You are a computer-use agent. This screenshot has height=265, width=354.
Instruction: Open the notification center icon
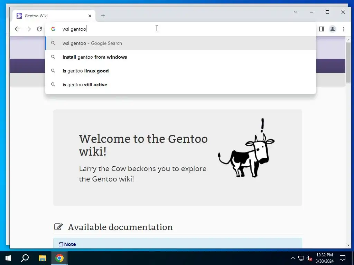coord(343,258)
